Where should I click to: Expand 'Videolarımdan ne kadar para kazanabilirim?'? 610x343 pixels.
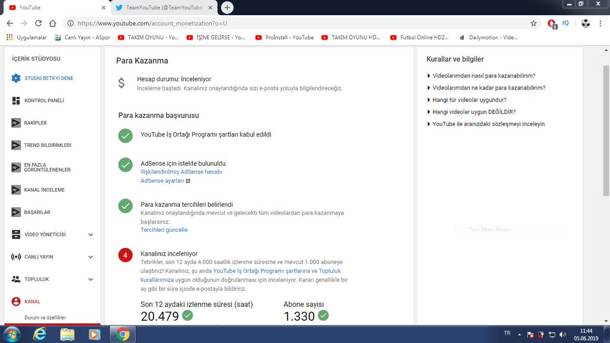(x=486, y=87)
